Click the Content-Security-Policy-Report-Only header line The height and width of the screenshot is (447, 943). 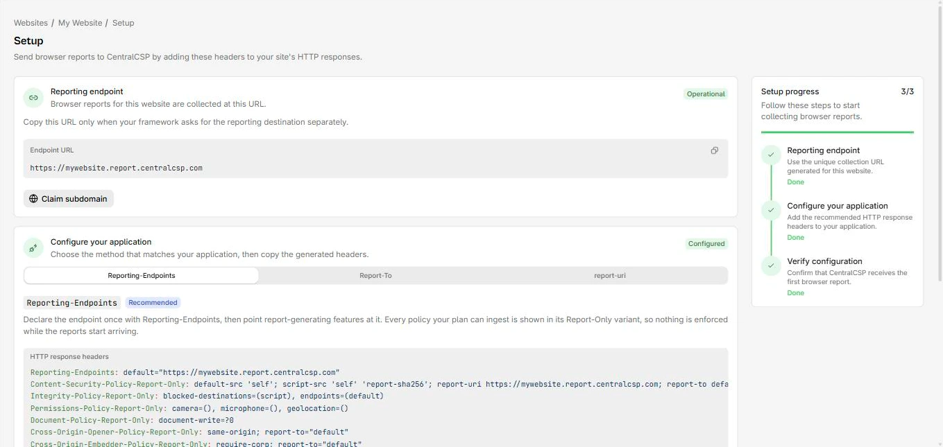379,384
